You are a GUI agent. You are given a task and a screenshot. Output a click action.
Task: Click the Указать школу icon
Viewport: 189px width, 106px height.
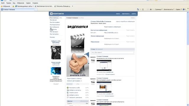coord(68,93)
